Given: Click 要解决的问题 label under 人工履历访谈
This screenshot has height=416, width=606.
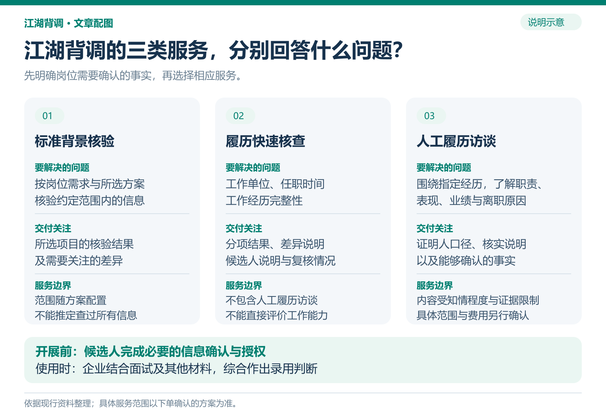Looking at the screenshot, I should [444, 168].
